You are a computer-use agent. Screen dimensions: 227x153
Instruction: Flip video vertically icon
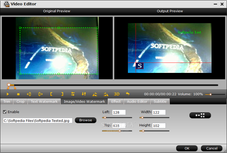[84, 94]
